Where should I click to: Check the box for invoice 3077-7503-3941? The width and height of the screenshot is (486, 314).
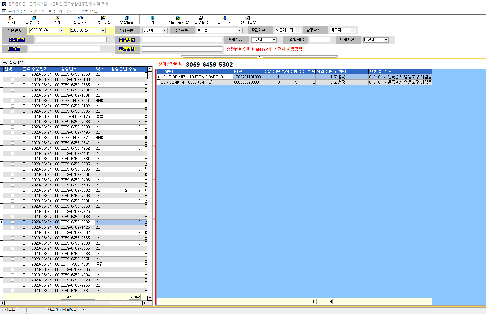[12, 101]
